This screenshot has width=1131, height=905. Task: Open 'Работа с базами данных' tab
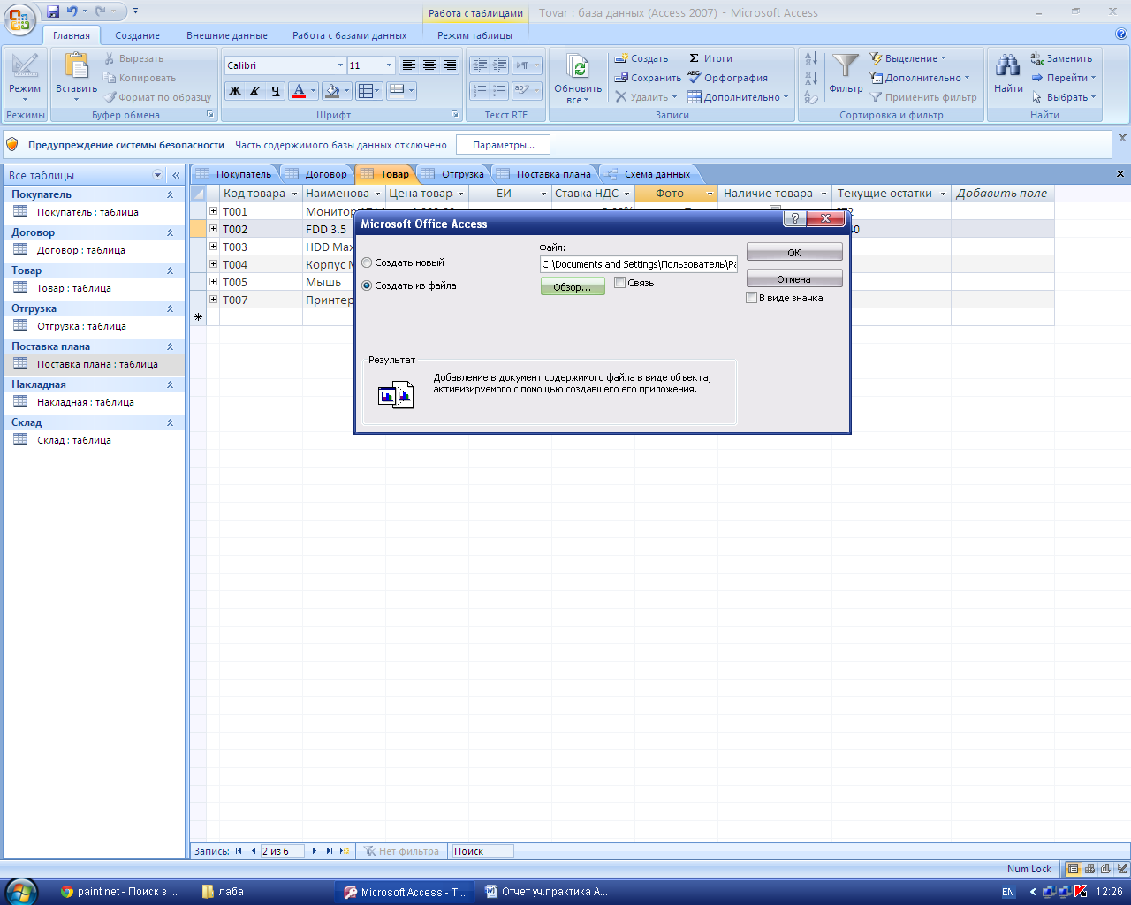(350, 35)
